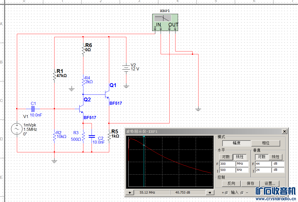Viewport: 298px width, 202px height.
Task: Select the R1 47kΩ resistor
Action: pyautogui.click(x=54, y=76)
